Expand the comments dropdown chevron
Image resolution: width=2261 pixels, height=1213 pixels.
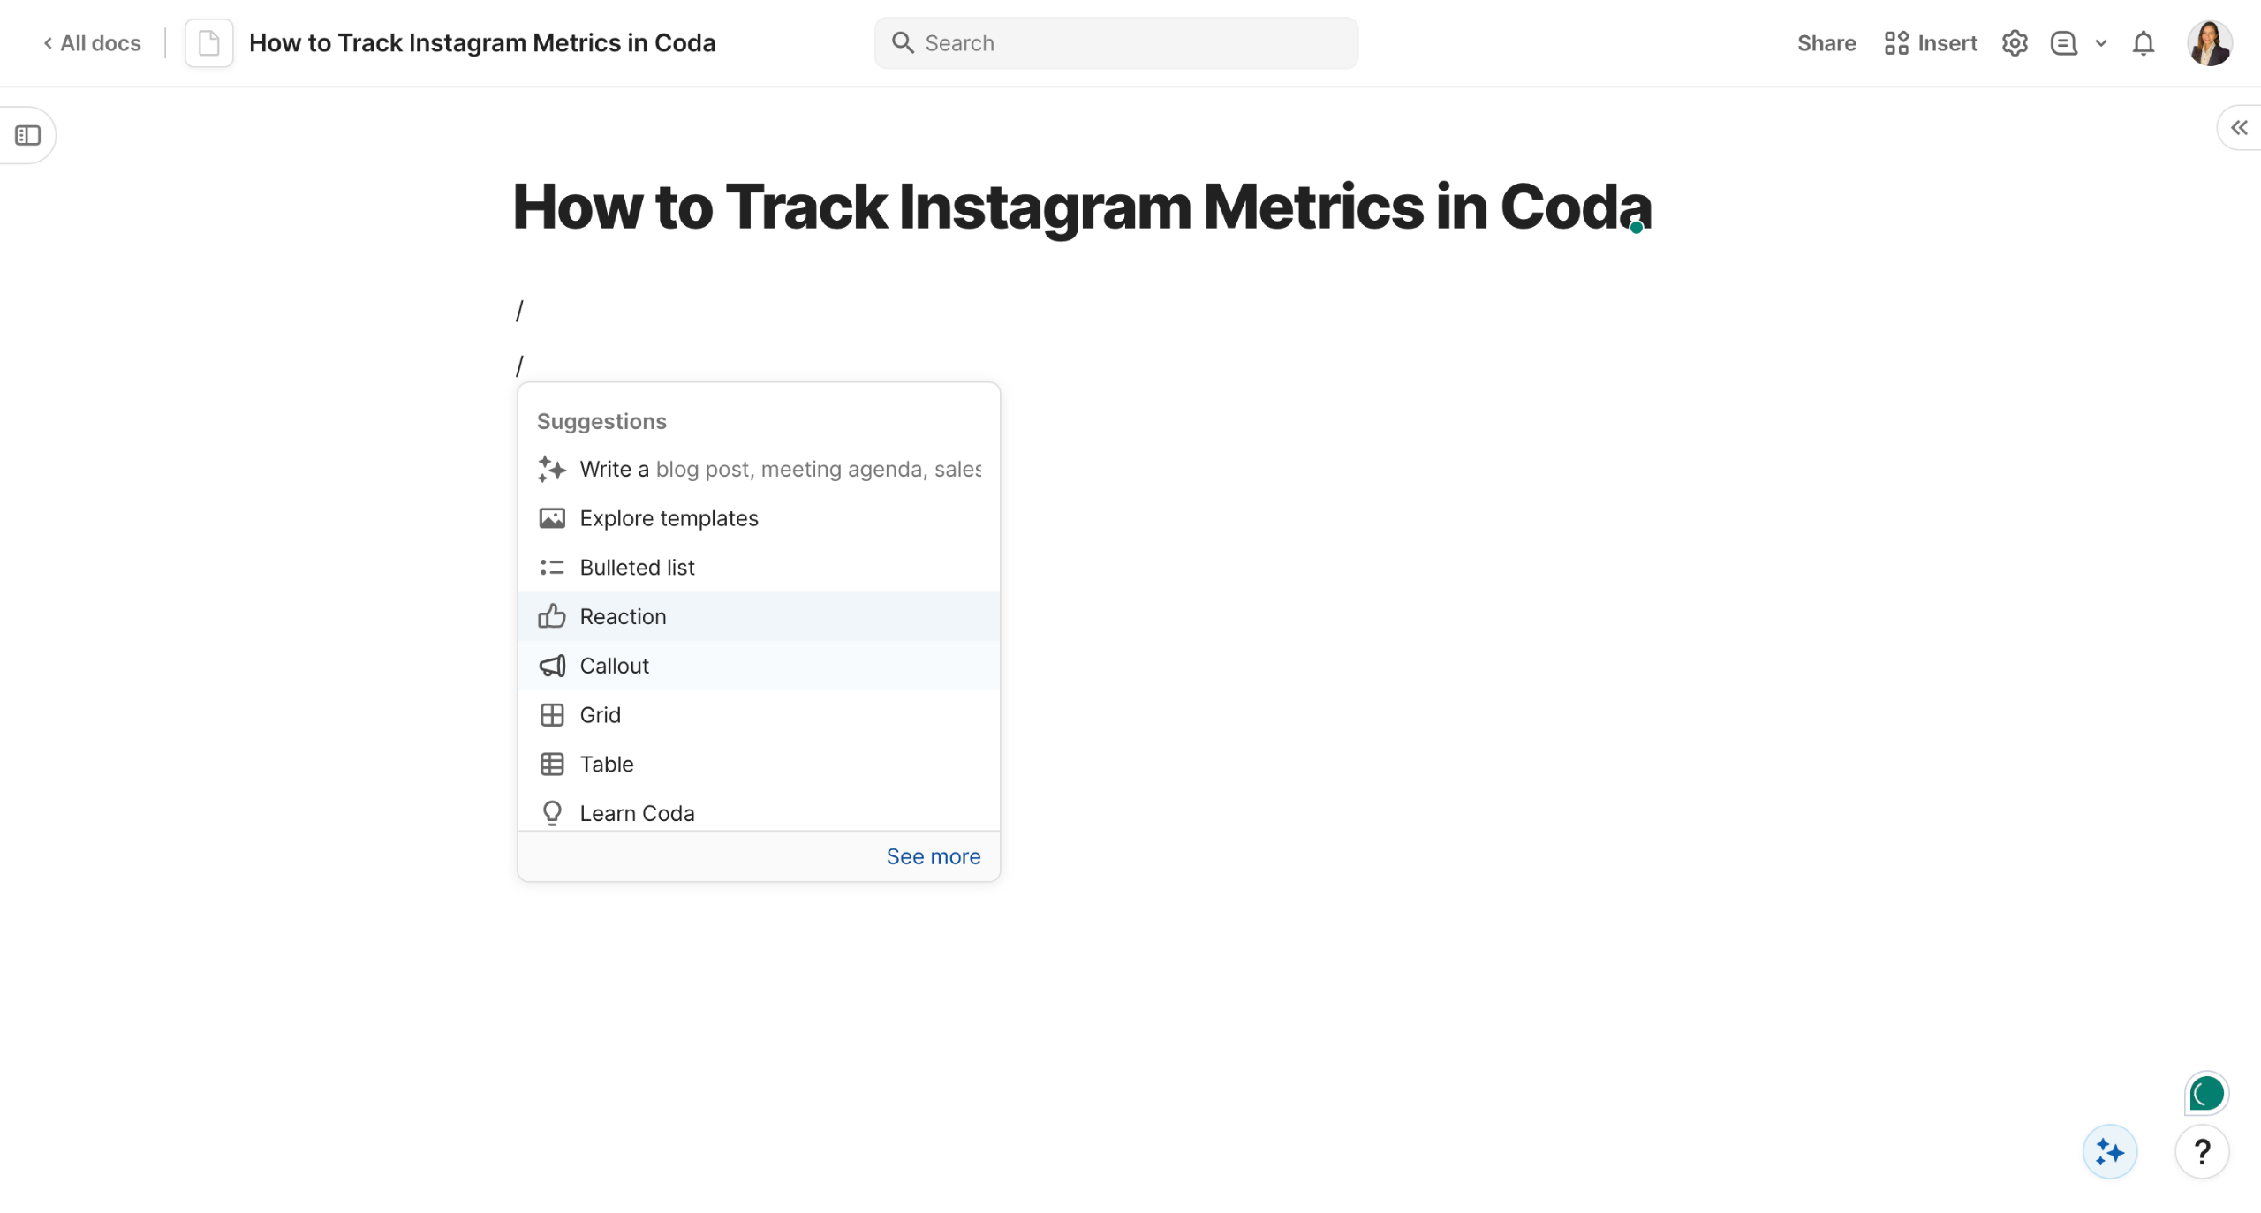pyautogui.click(x=2101, y=43)
